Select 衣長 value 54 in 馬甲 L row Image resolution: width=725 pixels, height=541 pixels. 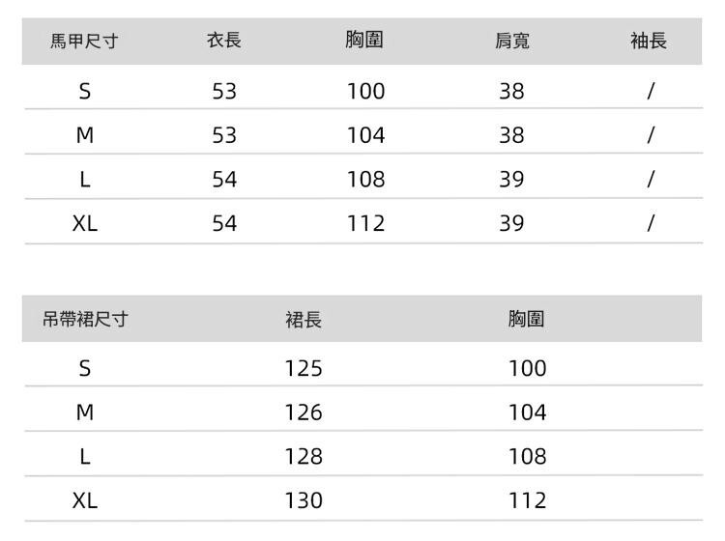(224, 180)
